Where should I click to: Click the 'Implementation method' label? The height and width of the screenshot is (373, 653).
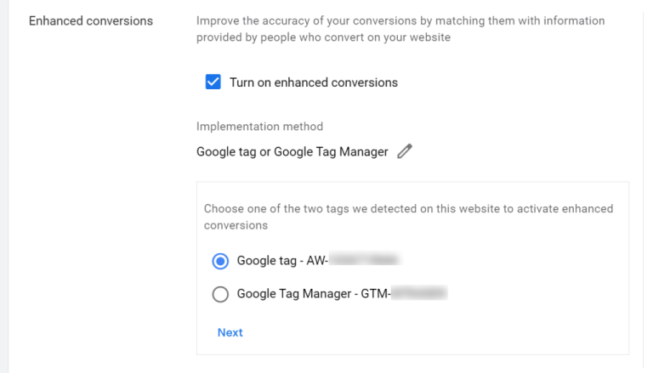[259, 127]
